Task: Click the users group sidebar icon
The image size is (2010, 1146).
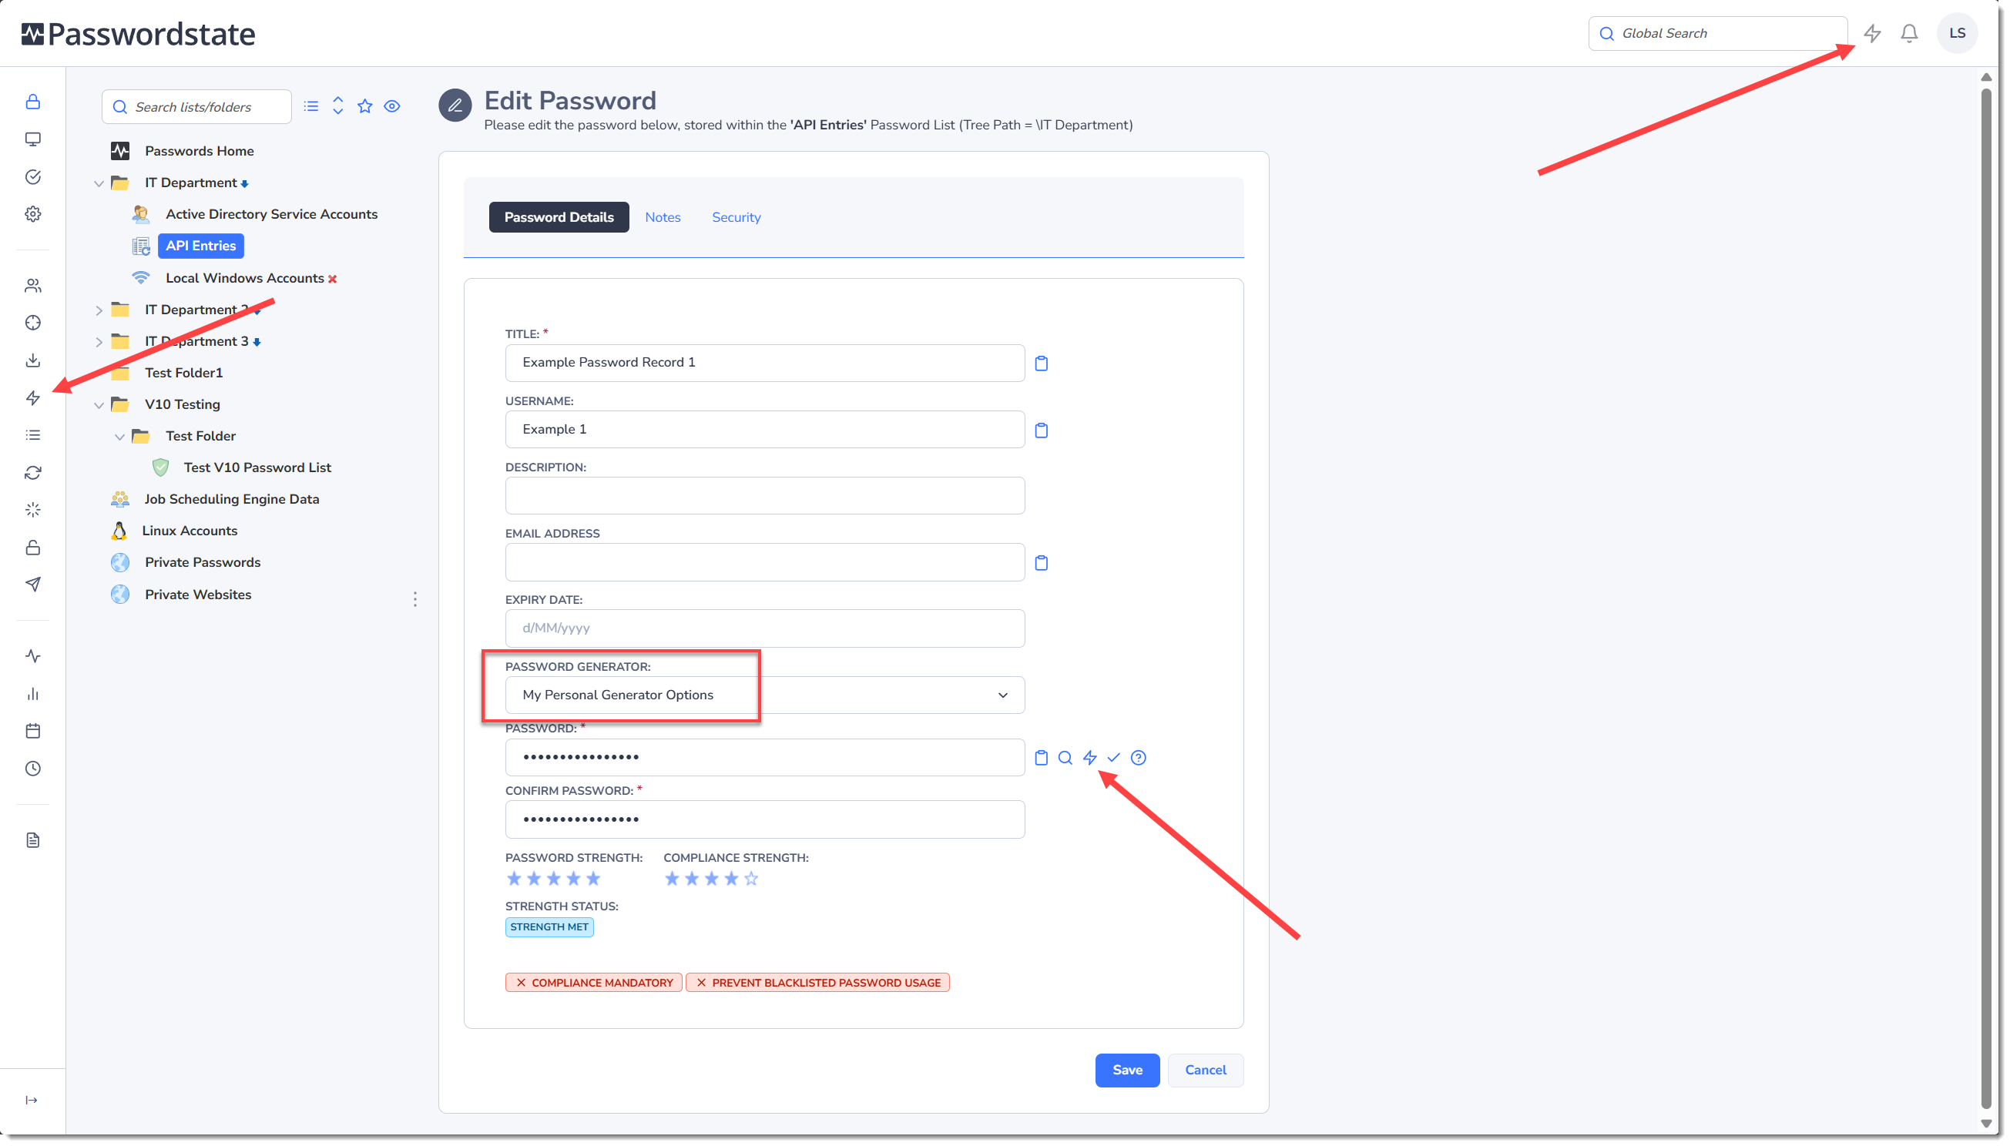Action: [x=33, y=286]
